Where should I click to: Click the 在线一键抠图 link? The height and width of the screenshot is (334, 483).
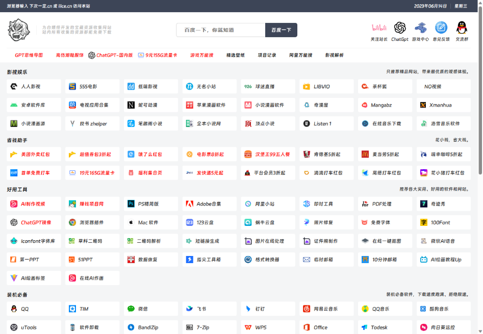tap(385, 241)
